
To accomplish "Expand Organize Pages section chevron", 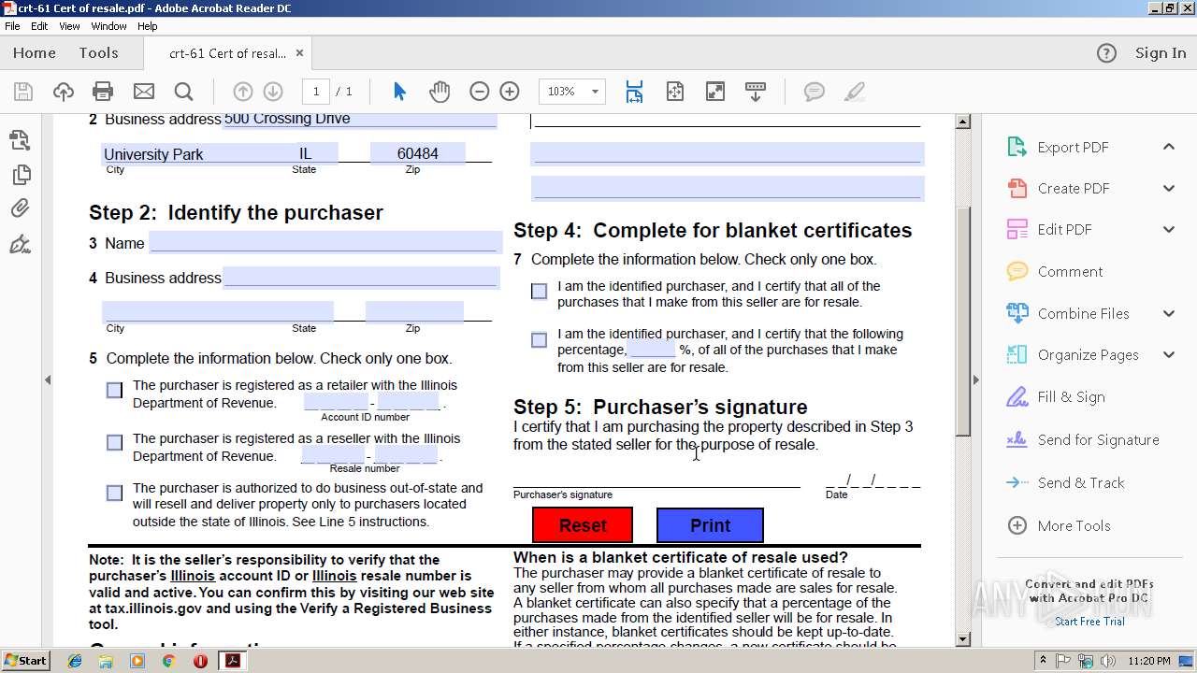I will 1169,354.
